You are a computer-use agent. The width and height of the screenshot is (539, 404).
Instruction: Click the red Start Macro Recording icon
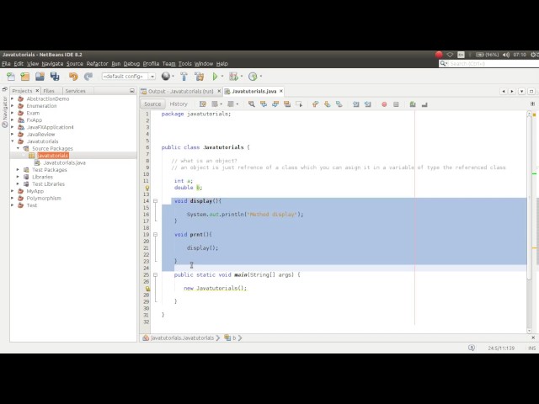[384, 104]
